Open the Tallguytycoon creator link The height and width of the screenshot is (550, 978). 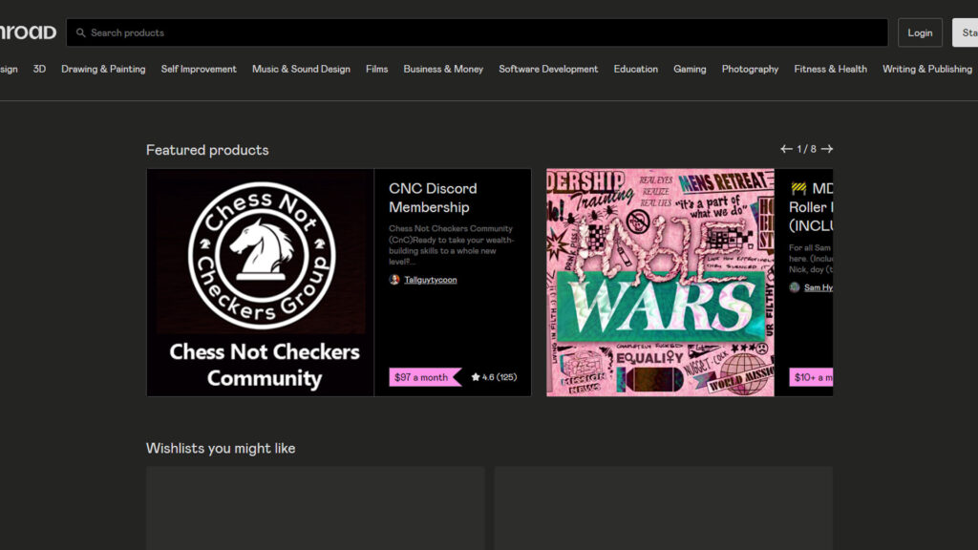click(430, 280)
